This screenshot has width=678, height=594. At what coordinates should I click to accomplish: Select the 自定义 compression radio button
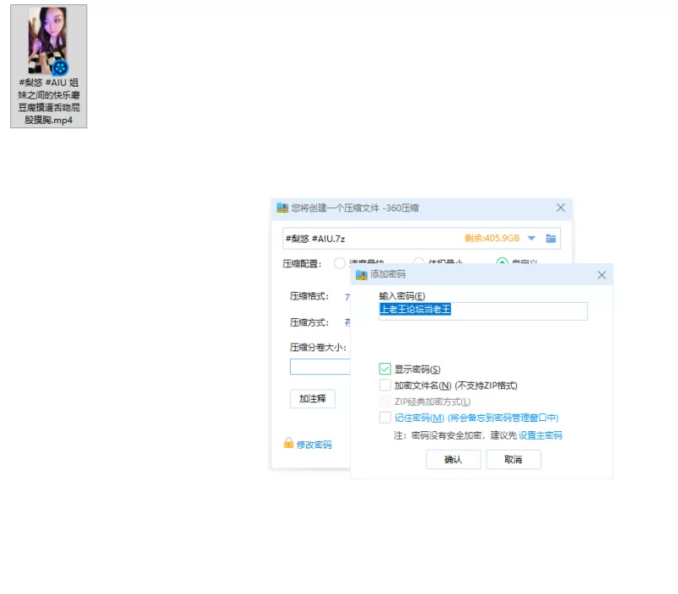[x=502, y=263]
